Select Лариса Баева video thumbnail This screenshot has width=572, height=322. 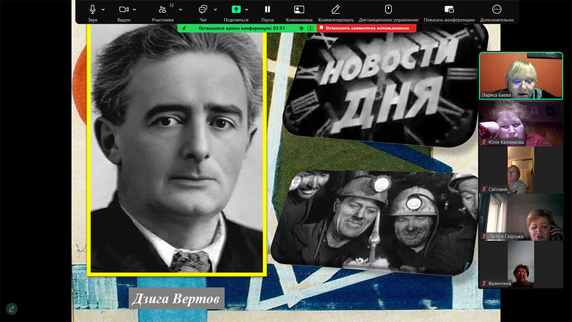(x=521, y=76)
